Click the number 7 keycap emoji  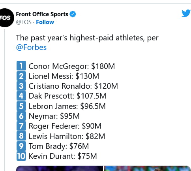(x=21, y=126)
